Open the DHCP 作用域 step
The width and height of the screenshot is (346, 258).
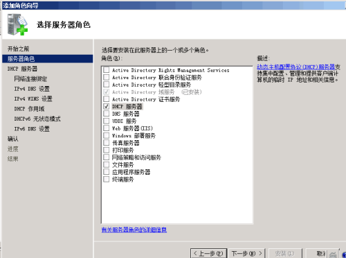(x=29, y=109)
